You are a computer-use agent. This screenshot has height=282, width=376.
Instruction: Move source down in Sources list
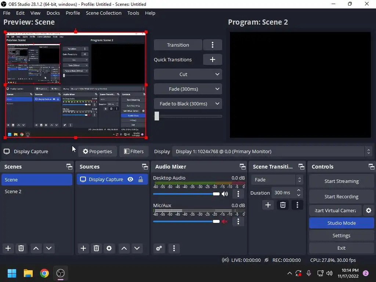137,248
